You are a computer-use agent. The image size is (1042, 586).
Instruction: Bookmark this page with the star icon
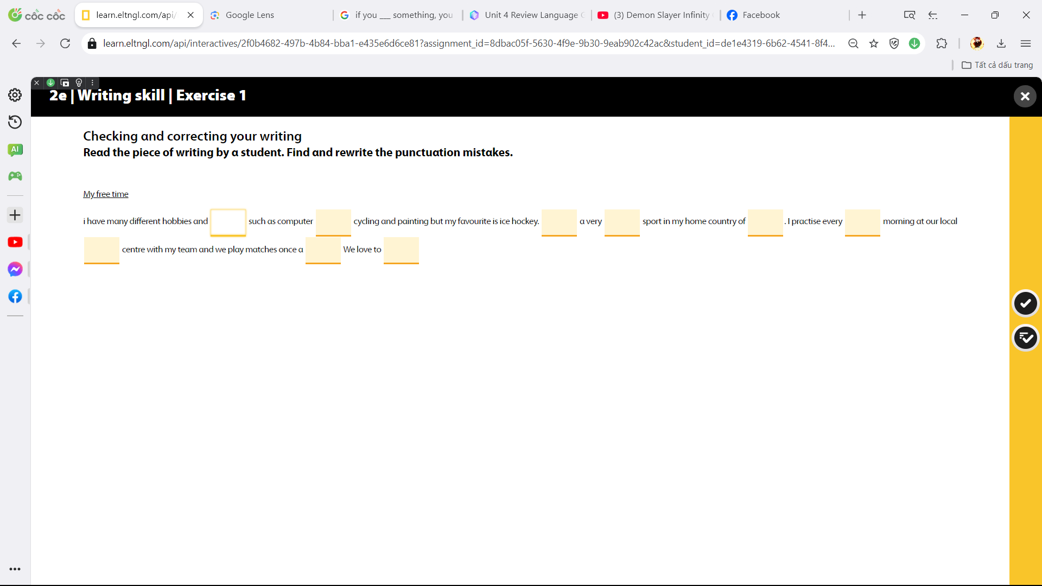(874, 43)
